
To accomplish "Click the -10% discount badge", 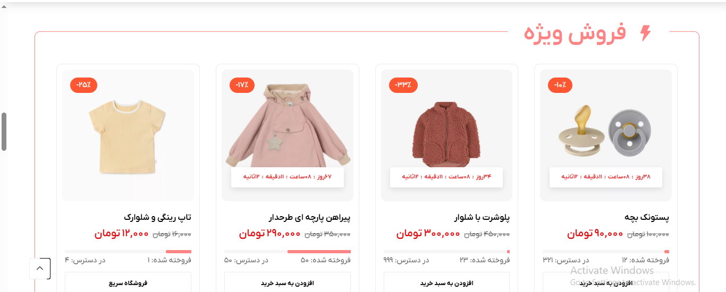I will (560, 85).
